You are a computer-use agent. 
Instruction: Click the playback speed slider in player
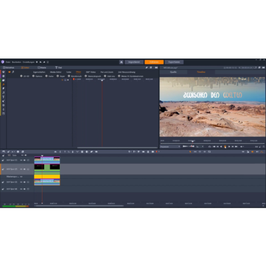pyautogui.click(x=188, y=146)
